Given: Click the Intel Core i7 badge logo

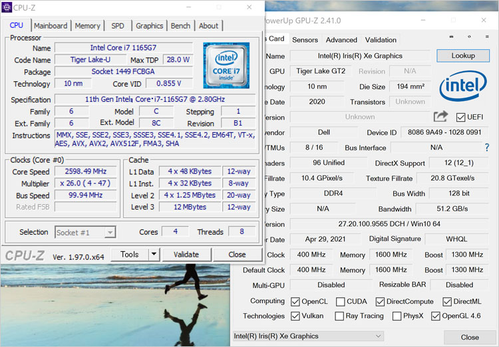Looking at the screenshot, I should tap(226, 66).
